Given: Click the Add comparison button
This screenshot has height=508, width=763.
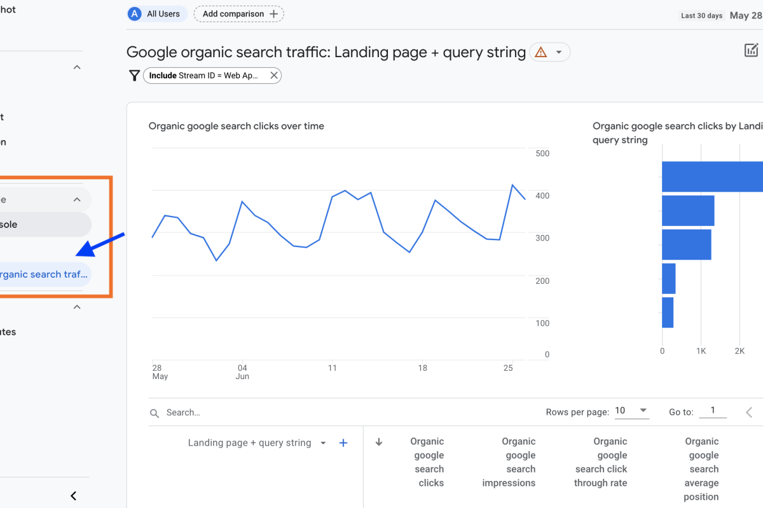Looking at the screenshot, I should 239,14.
